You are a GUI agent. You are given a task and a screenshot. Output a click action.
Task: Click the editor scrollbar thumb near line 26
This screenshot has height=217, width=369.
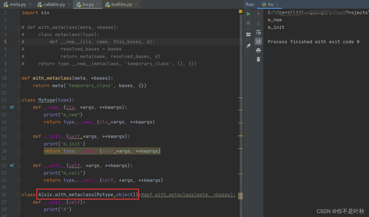click(241, 196)
